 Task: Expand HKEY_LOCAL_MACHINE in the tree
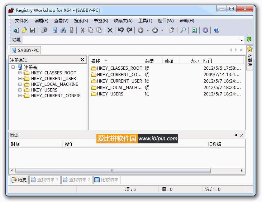coord(20,84)
